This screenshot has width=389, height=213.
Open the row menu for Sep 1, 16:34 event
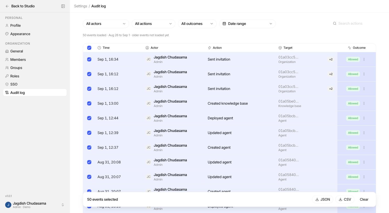click(364, 59)
